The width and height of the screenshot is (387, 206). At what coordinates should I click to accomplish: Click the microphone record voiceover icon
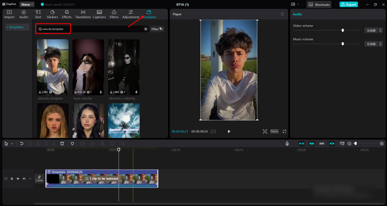coord(287,144)
